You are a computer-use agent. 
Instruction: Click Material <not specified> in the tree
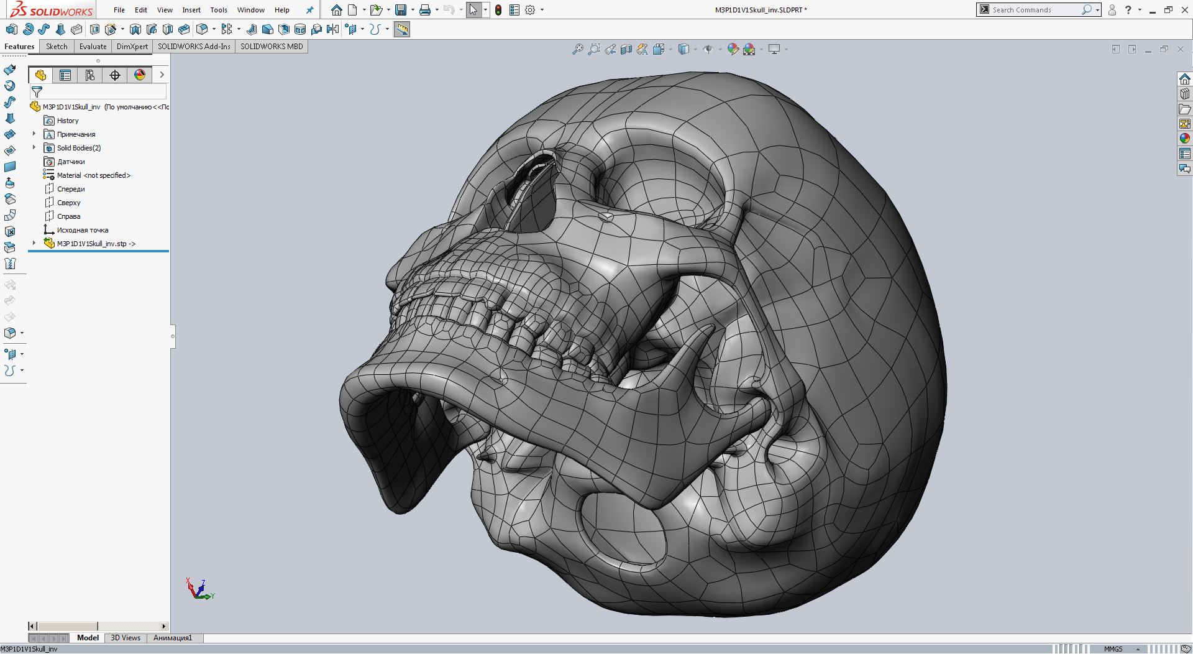93,175
